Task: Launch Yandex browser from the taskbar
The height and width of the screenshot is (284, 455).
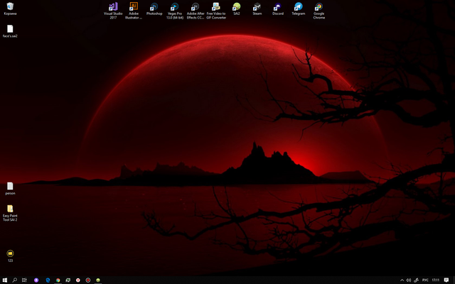Action: coord(78,280)
